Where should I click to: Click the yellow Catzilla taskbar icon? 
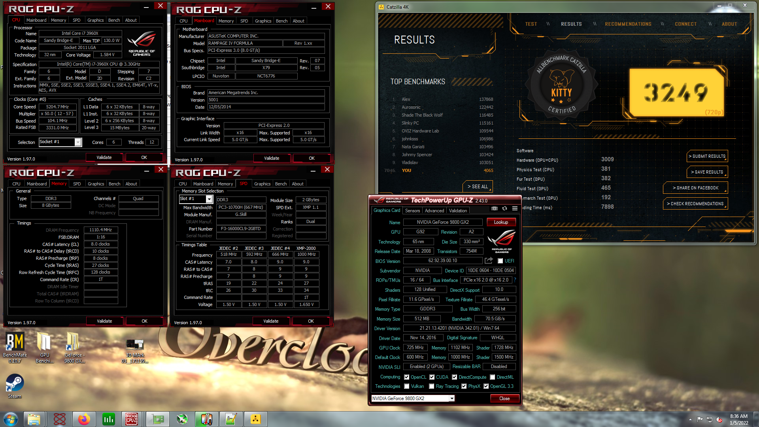pyautogui.click(x=255, y=419)
